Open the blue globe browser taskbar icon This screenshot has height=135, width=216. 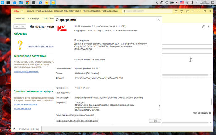[40, 2]
